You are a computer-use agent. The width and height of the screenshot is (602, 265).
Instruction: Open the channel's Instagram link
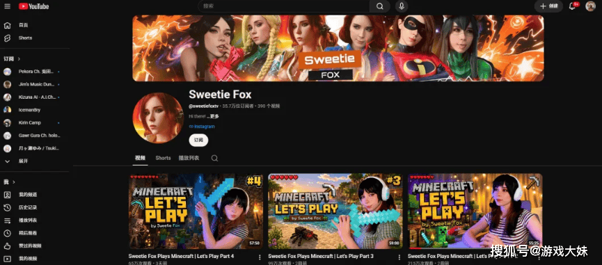click(202, 127)
